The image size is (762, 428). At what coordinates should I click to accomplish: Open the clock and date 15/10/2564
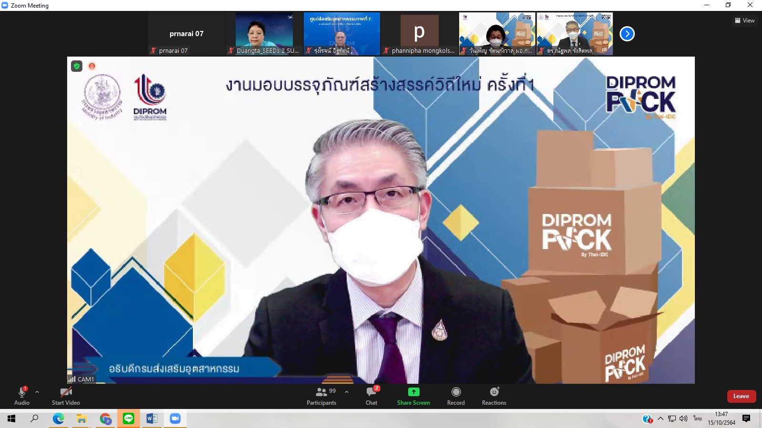[x=722, y=418]
